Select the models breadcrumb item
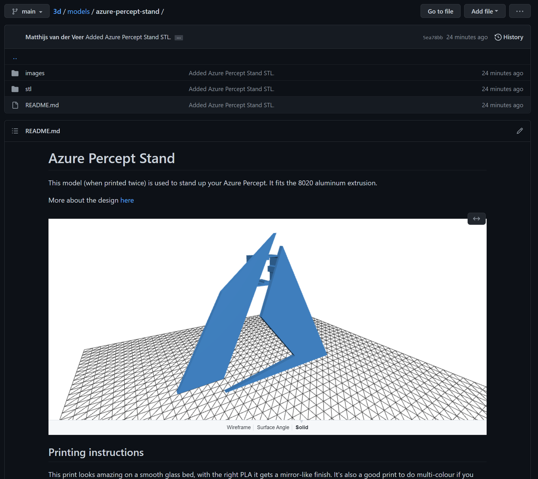Viewport: 538px width, 479px height. pos(78,11)
